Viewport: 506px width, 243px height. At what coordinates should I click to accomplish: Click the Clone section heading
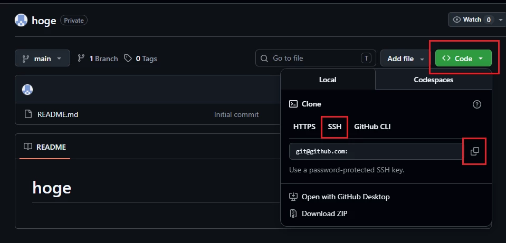pyautogui.click(x=311, y=104)
